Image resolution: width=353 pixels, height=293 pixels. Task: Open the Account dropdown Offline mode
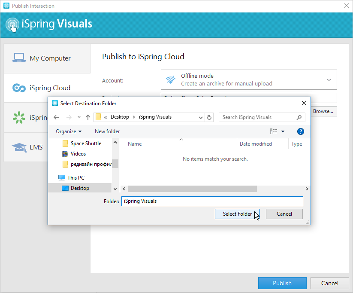click(x=249, y=79)
